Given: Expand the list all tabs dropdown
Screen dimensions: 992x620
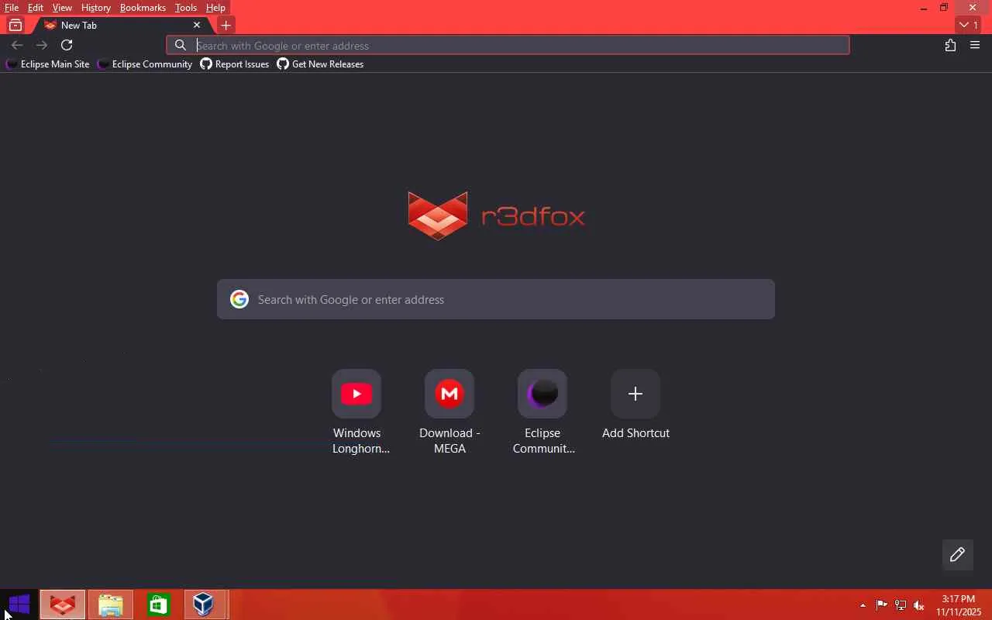Looking at the screenshot, I should [x=969, y=25].
